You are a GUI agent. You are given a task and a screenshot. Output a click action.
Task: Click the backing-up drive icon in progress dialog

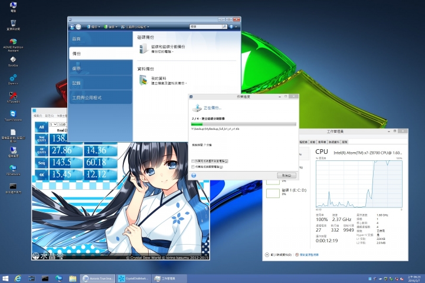[x=197, y=108]
